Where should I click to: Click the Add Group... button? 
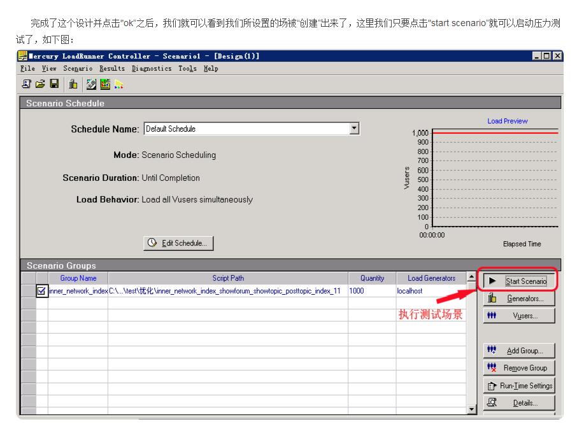(519, 350)
